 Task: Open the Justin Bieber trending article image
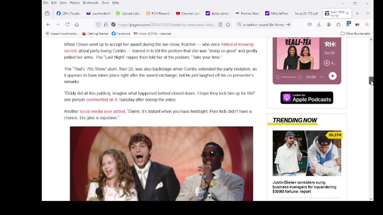point(307,153)
